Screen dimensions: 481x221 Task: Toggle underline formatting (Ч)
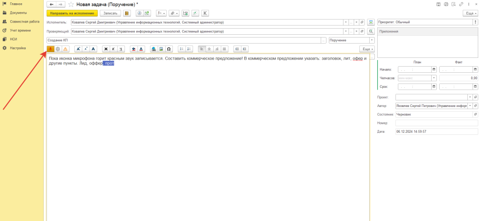tap(121, 49)
